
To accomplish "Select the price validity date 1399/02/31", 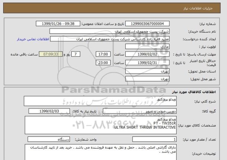I will (x=147, y=63).
